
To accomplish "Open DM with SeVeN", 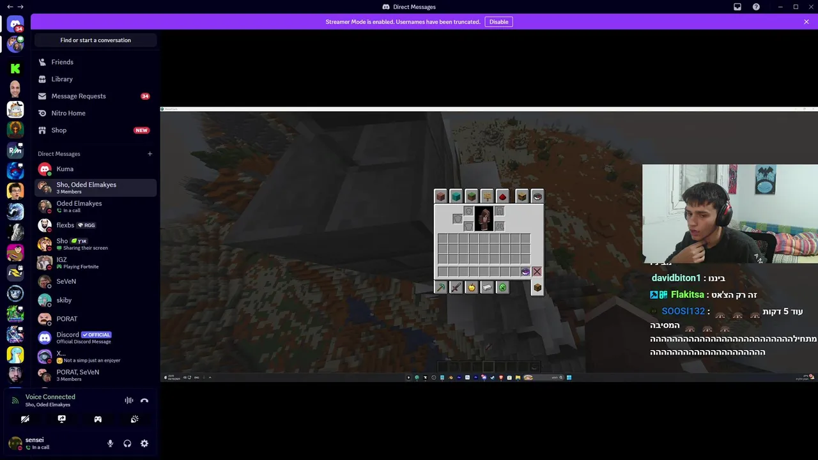I will 96,282.
